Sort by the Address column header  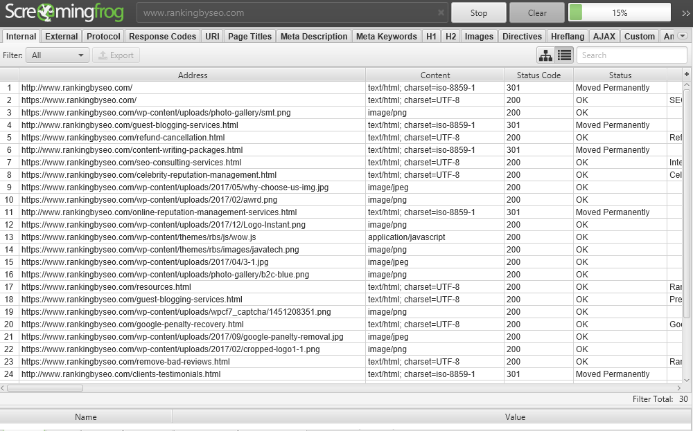[192, 75]
